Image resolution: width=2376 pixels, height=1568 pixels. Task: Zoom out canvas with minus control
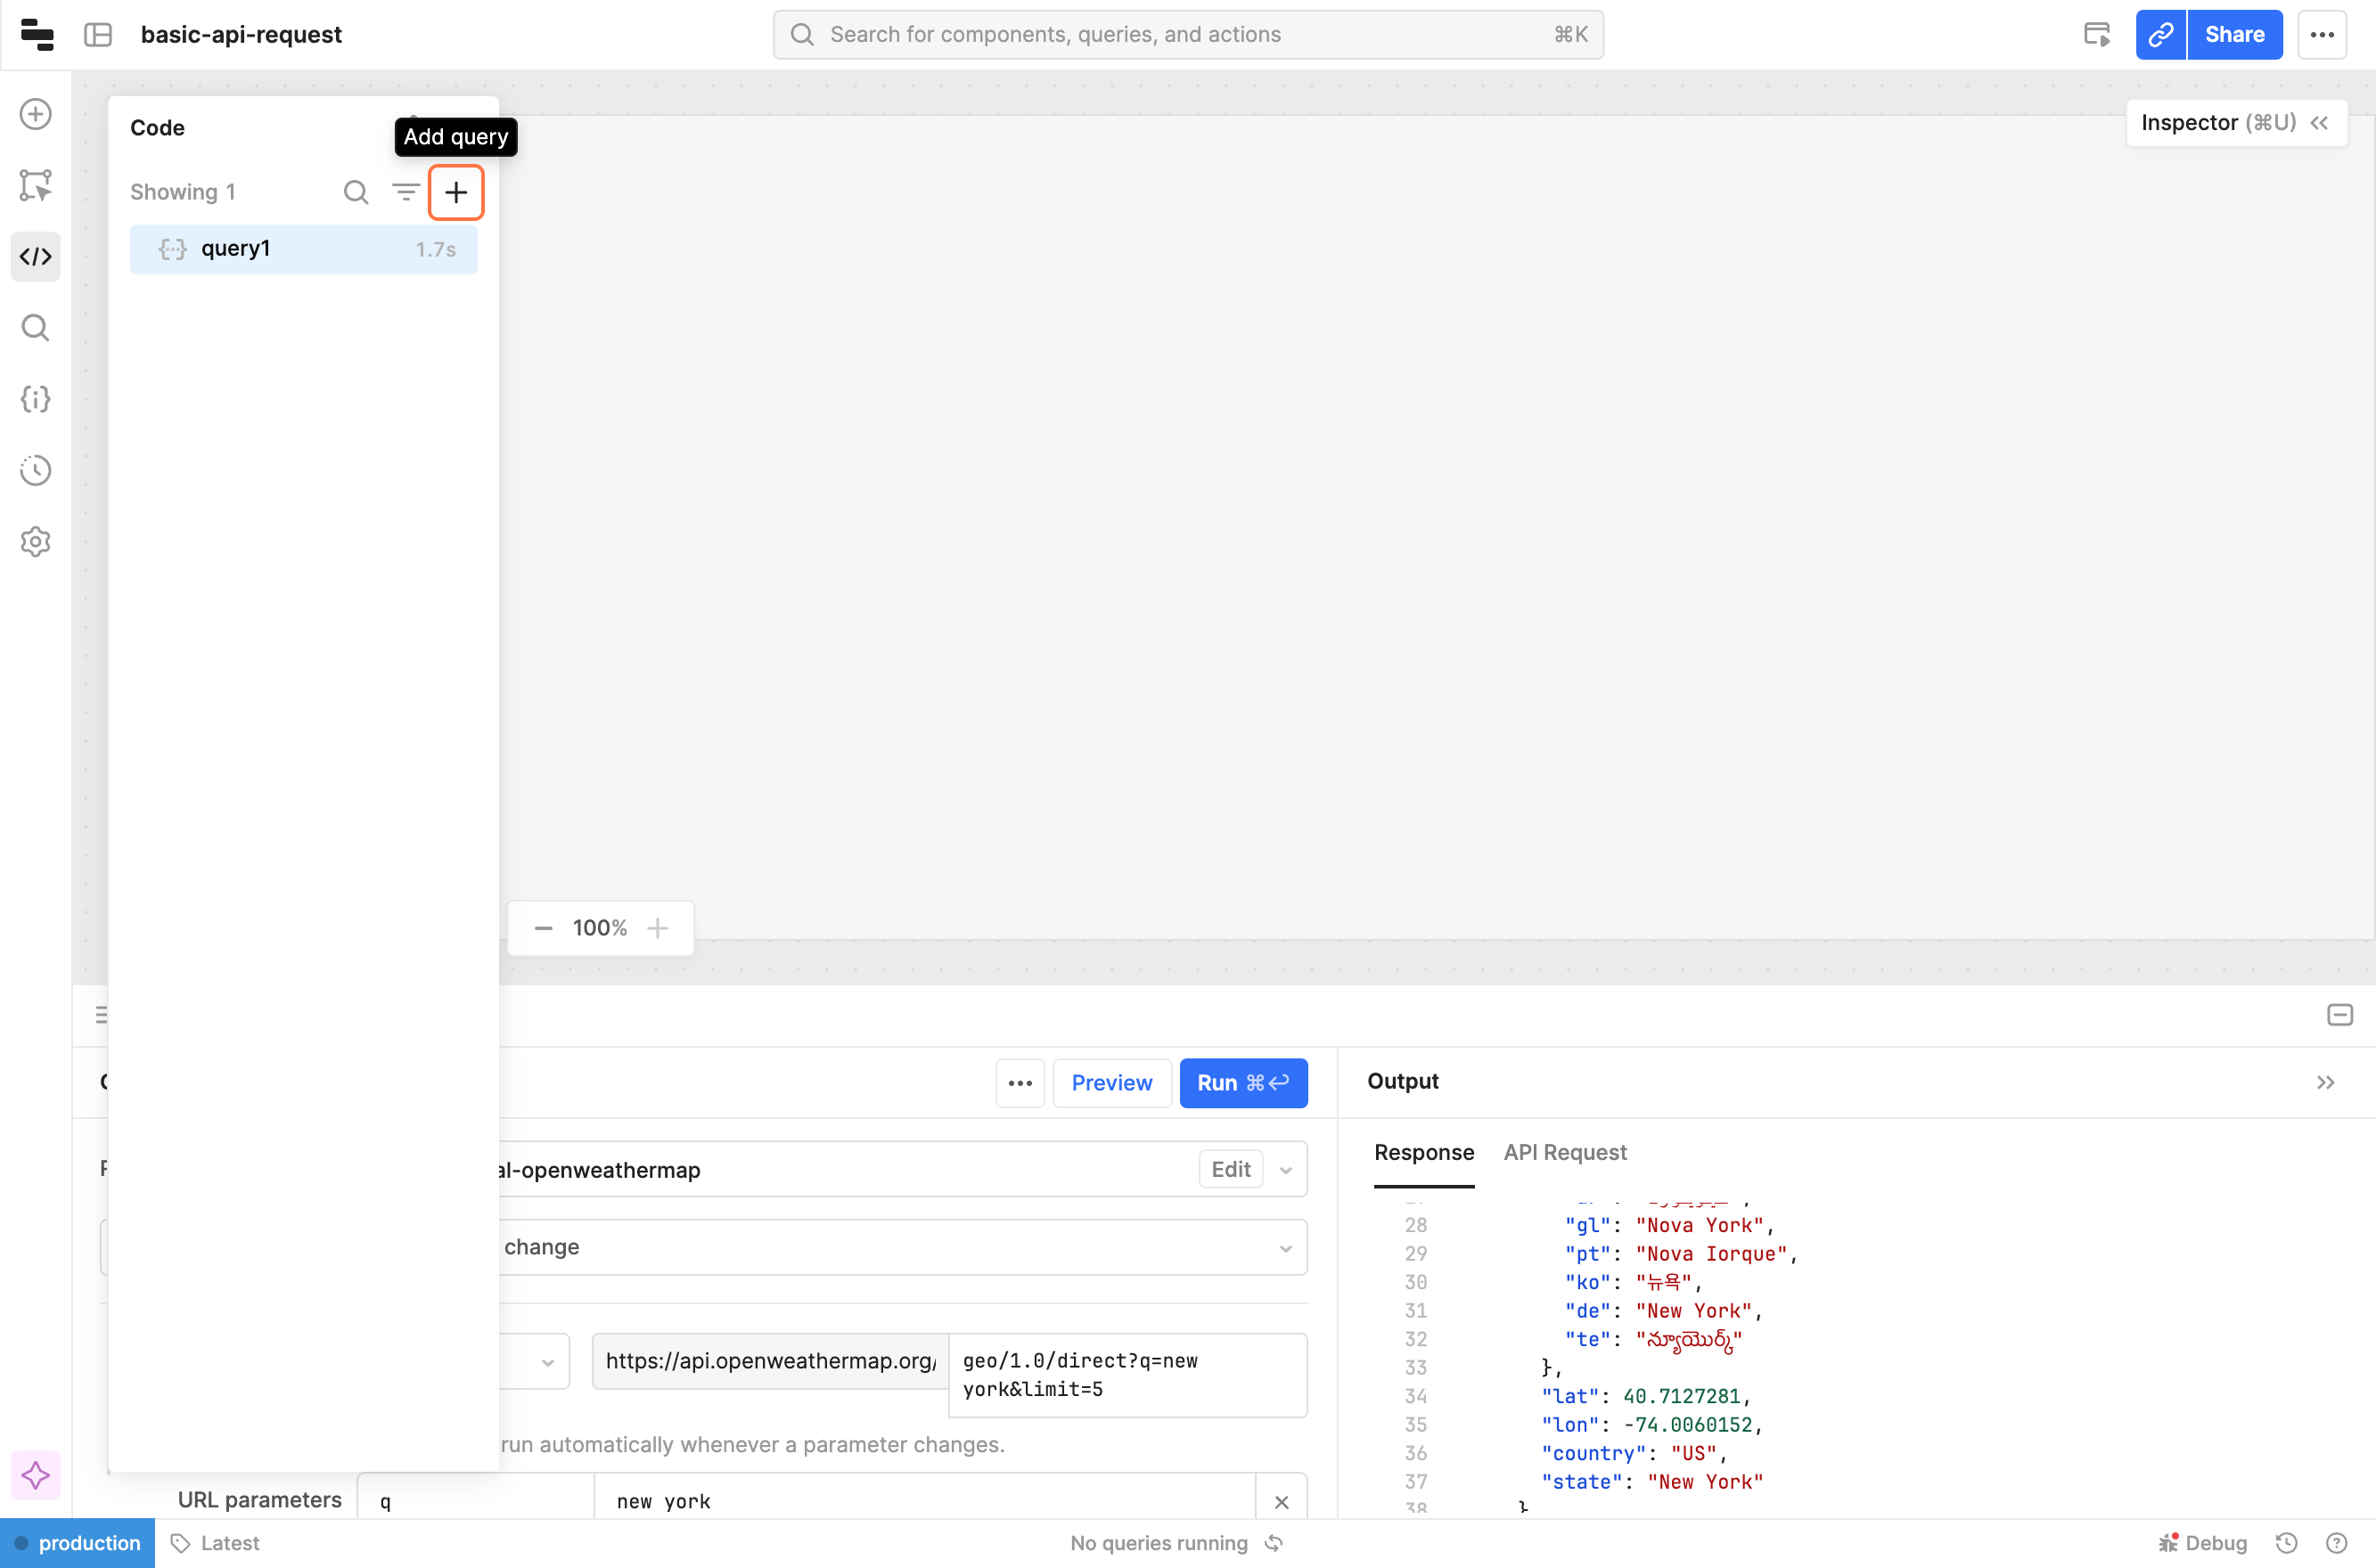[x=544, y=928]
